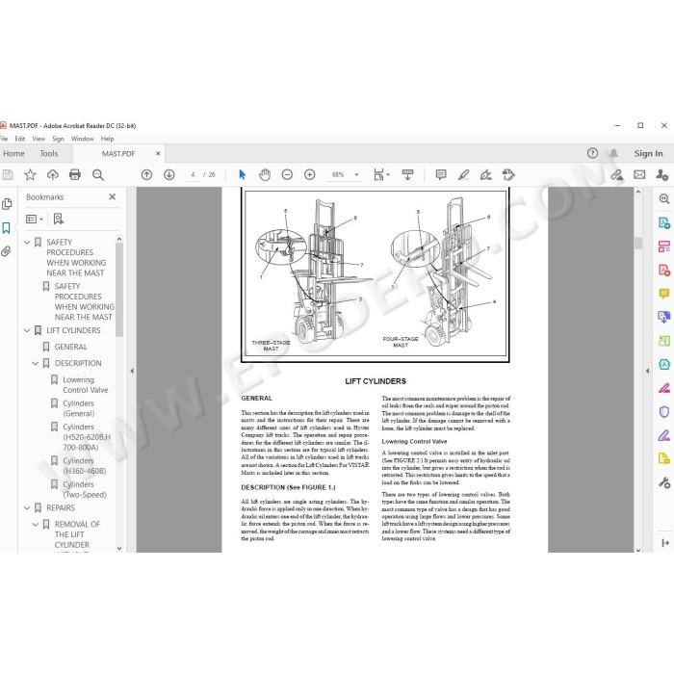Toggle the bookmarks side panel icon

(7, 228)
